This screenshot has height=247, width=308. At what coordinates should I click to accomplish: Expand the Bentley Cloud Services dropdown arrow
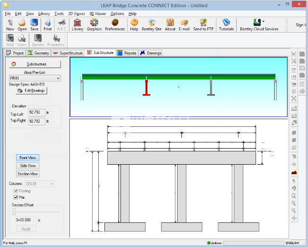(264, 21)
